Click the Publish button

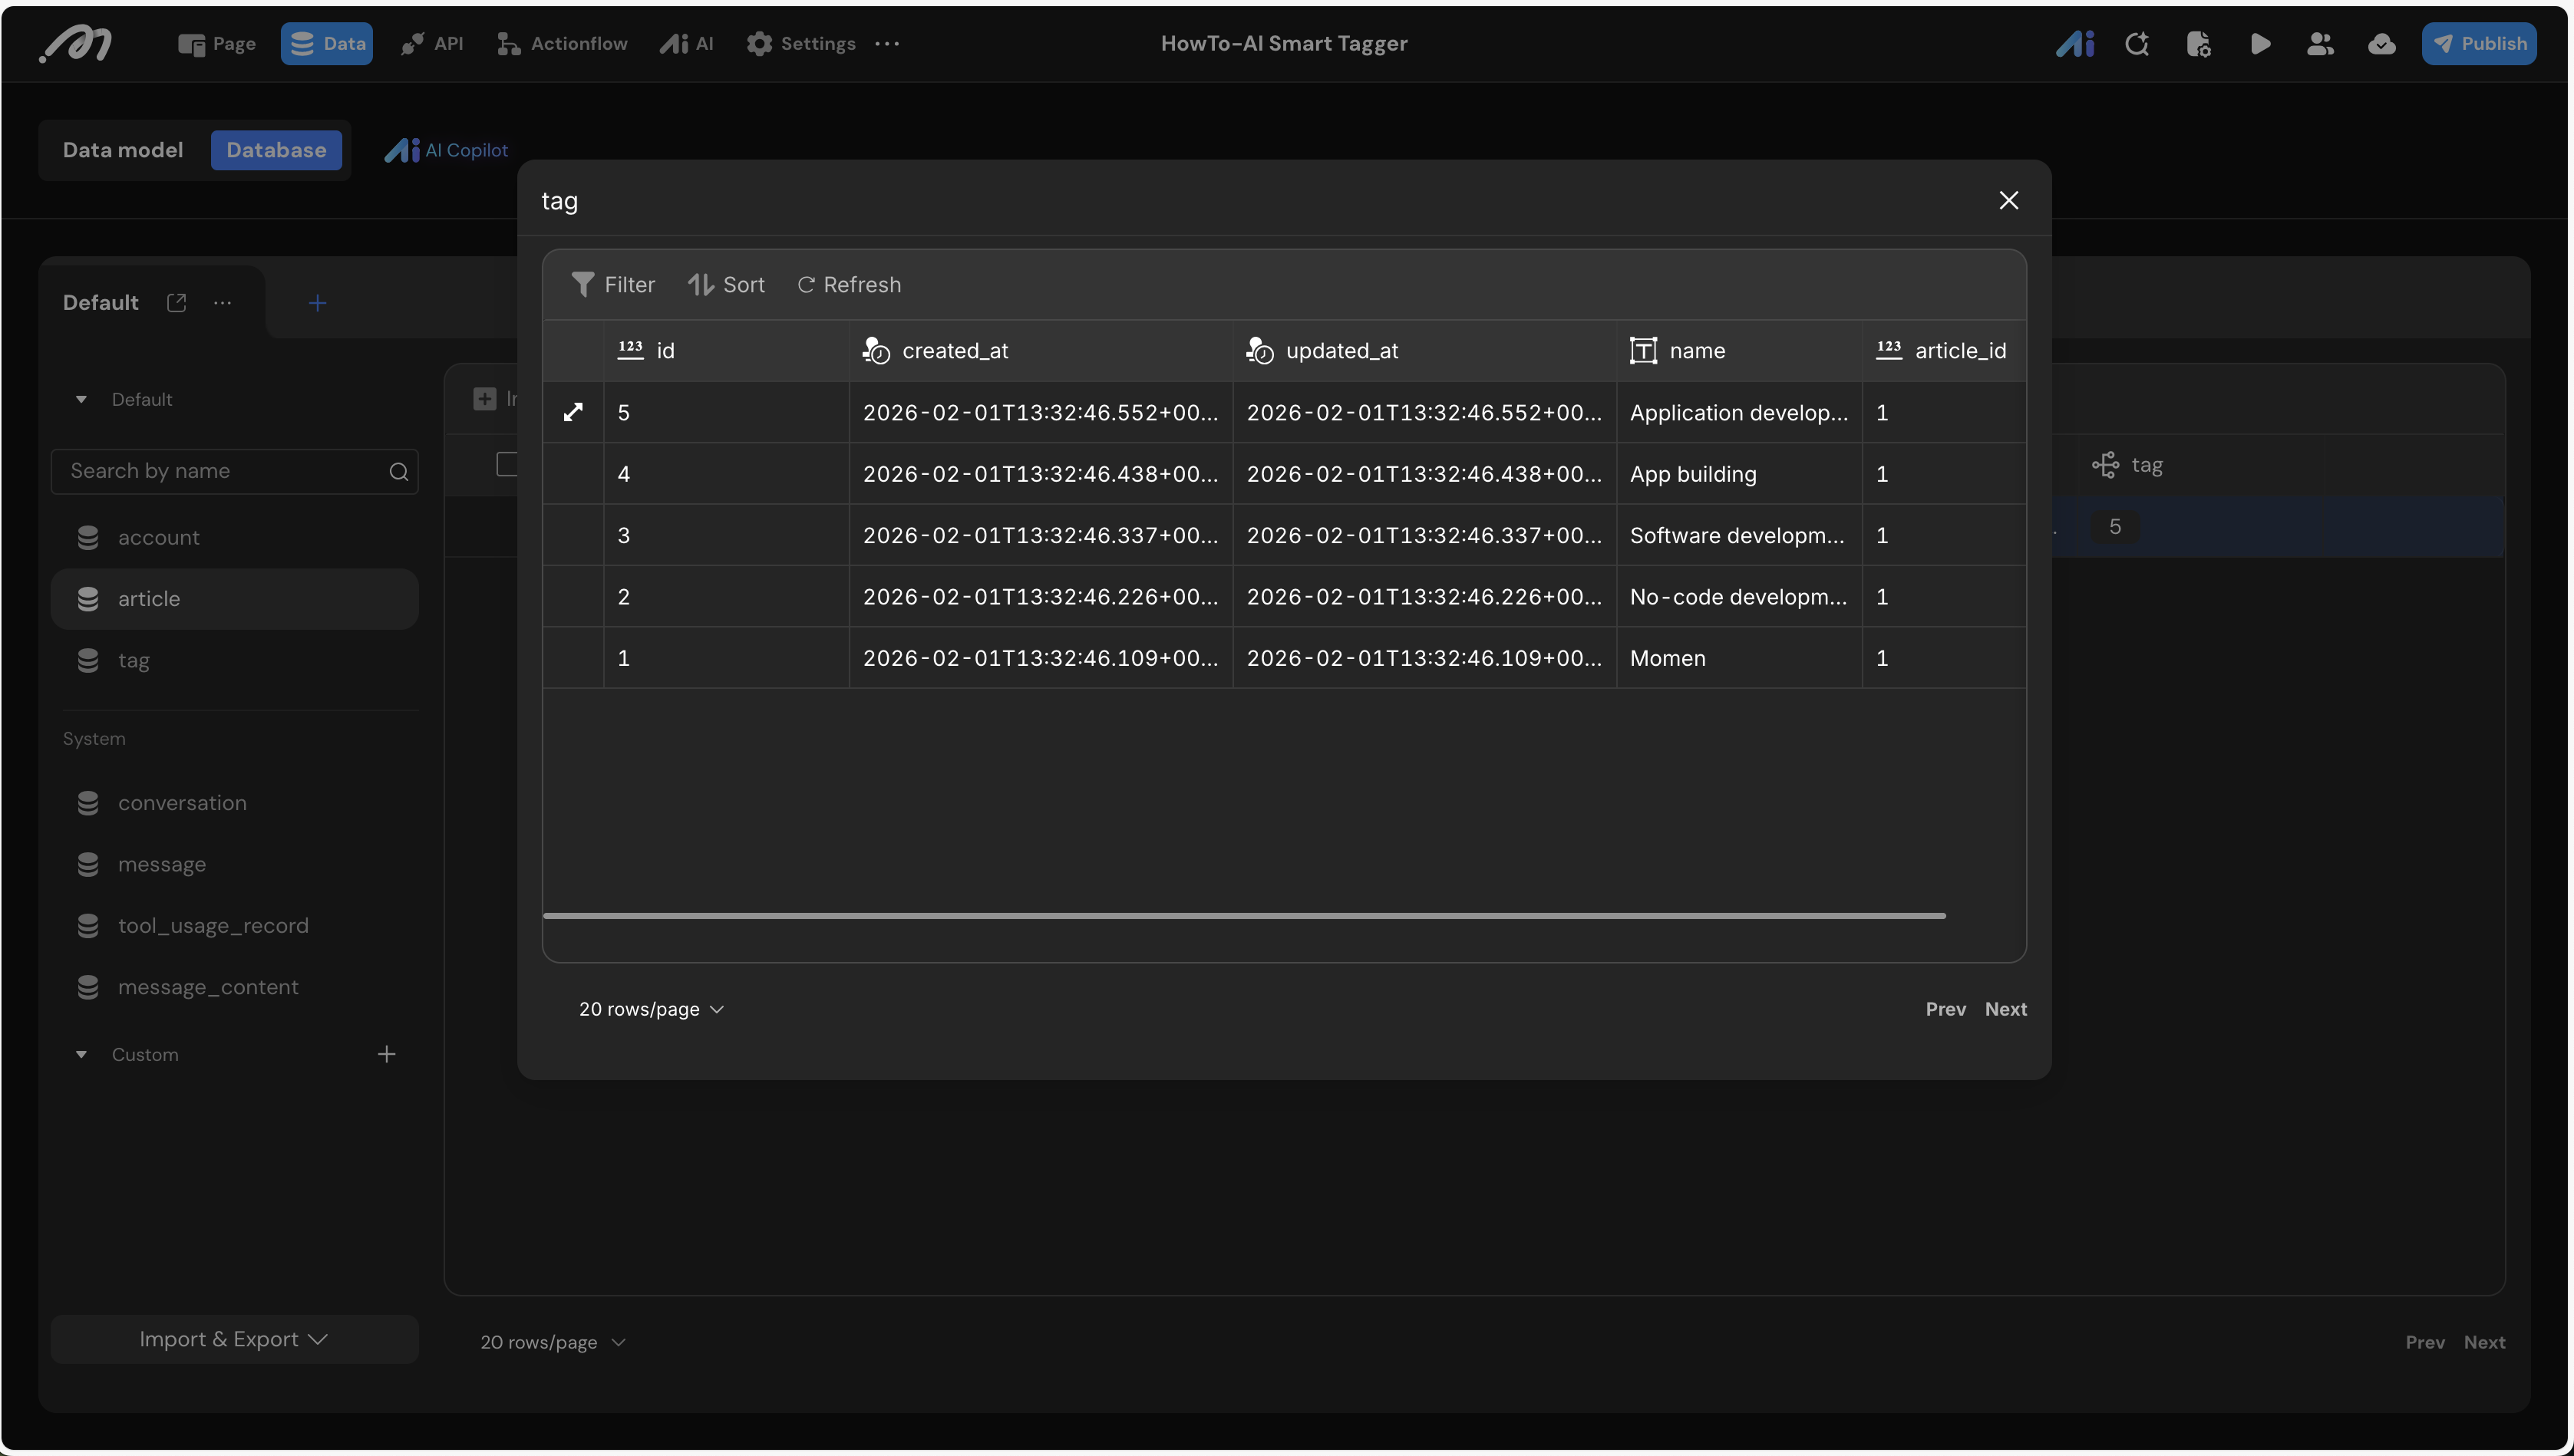tap(2478, 44)
